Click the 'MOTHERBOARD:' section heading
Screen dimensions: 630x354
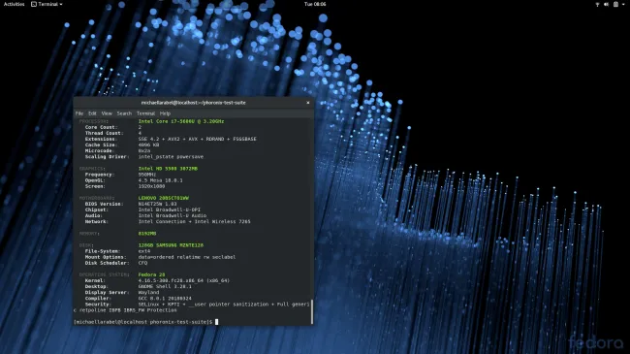pos(96,198)
